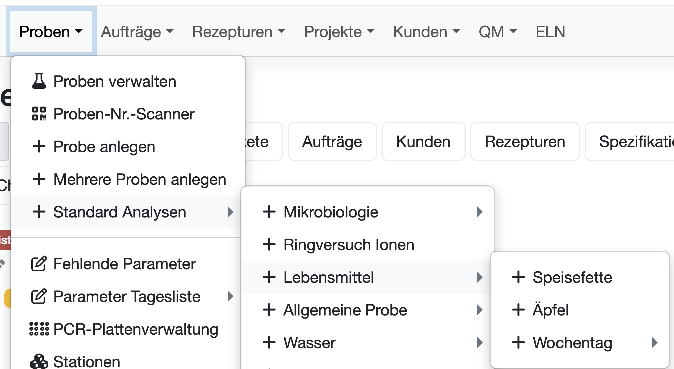The image size is (674, 369).
Task: Expand the Mikrobiologie submenu arrow
Action: click(x=480, y=212)
